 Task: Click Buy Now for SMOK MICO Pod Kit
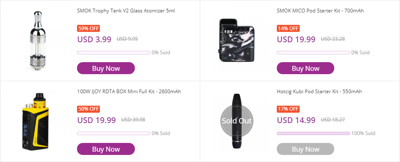click(x=306, y=68)
